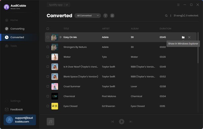Select the Cruel Summer title text
The height and width of the screenshot is (129, 203).
[72, 87]
